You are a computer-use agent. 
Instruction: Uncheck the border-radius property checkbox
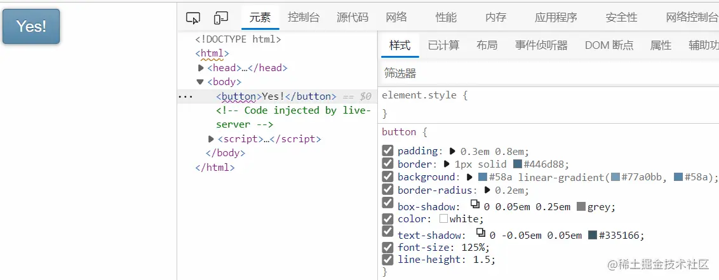(x=387, y=189)
